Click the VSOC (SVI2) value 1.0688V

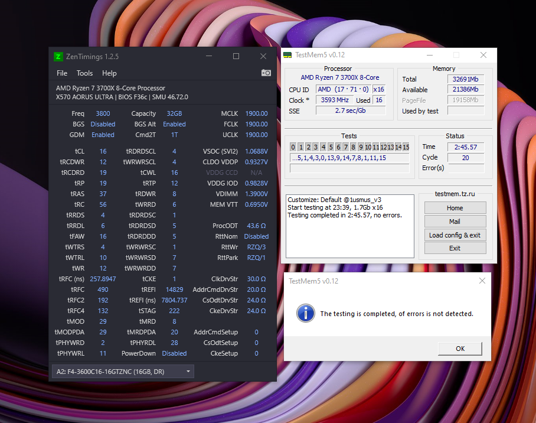tap(256, 151)
